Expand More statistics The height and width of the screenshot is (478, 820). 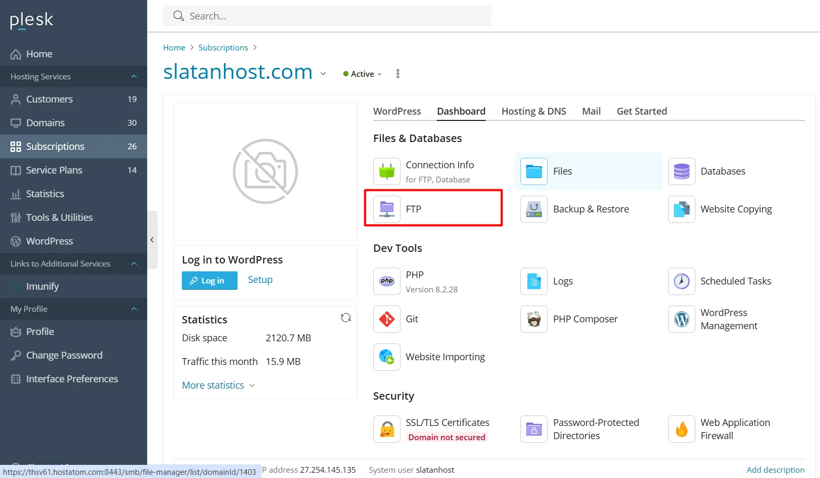(218, 385)
